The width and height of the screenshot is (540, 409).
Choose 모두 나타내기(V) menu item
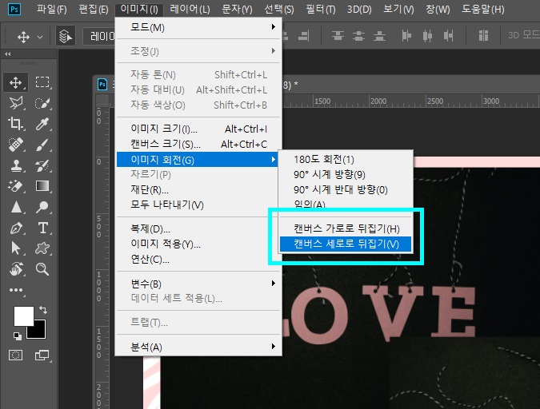(x=198, y=204)
